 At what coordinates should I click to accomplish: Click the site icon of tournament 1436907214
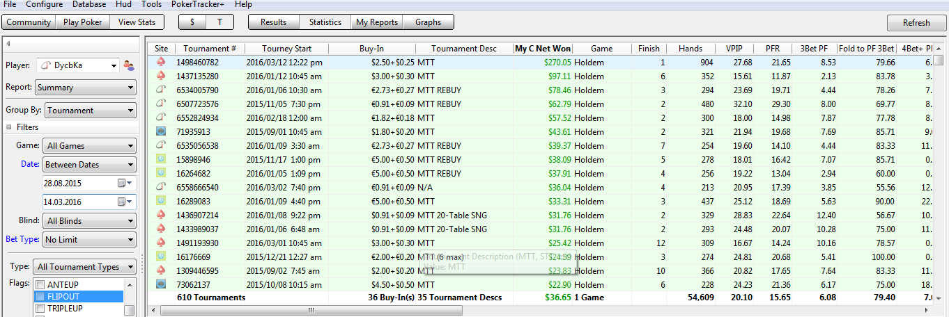161,216
